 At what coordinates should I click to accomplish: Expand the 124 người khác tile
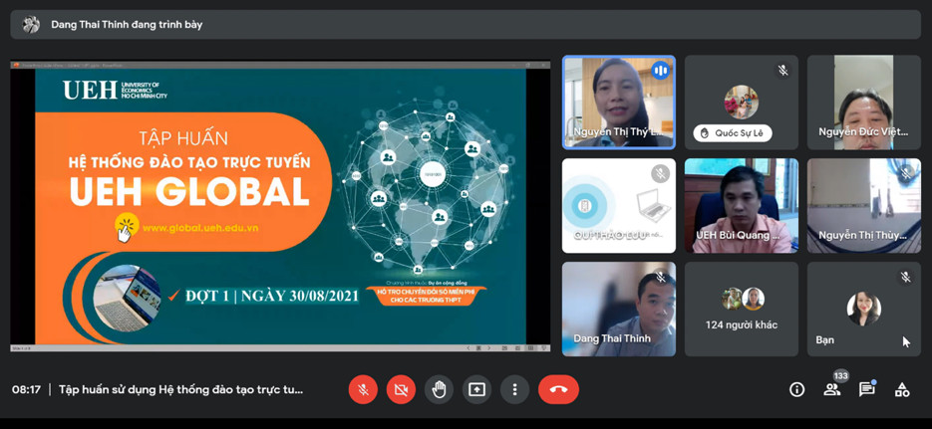tap(741, 309)
